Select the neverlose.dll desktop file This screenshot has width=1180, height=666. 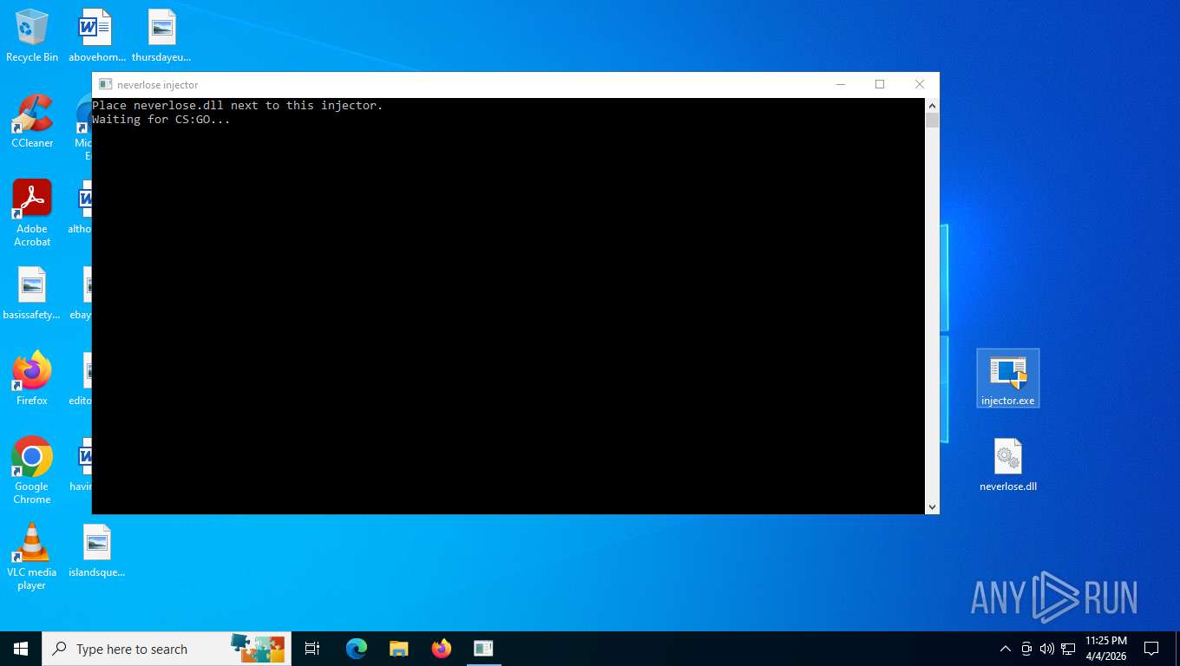click(1007, 465)
